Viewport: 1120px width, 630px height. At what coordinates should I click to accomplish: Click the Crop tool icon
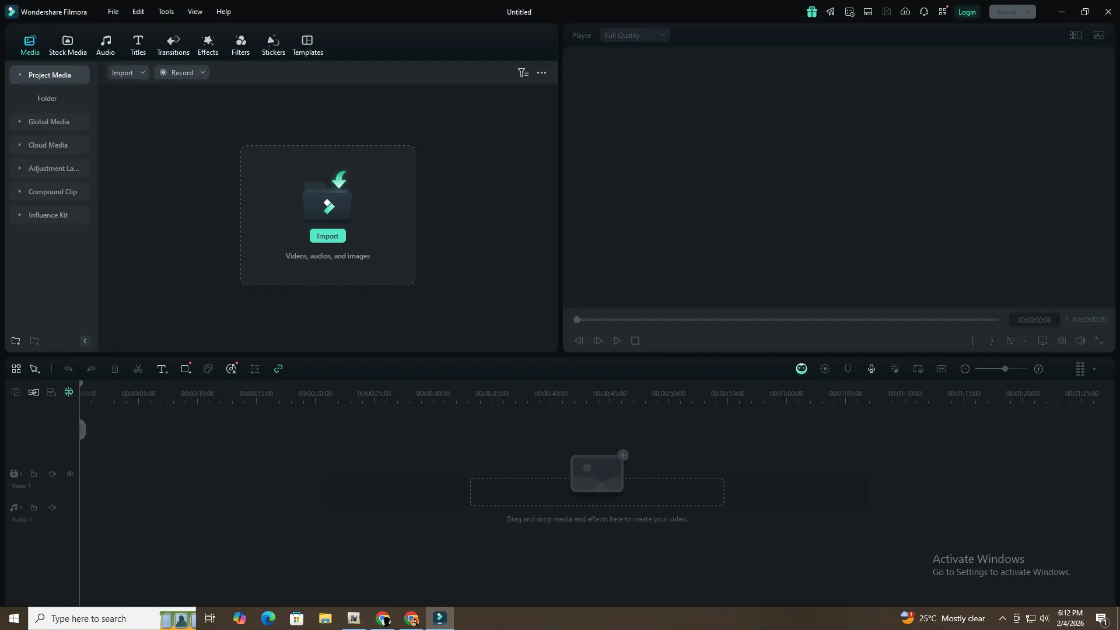185,369
